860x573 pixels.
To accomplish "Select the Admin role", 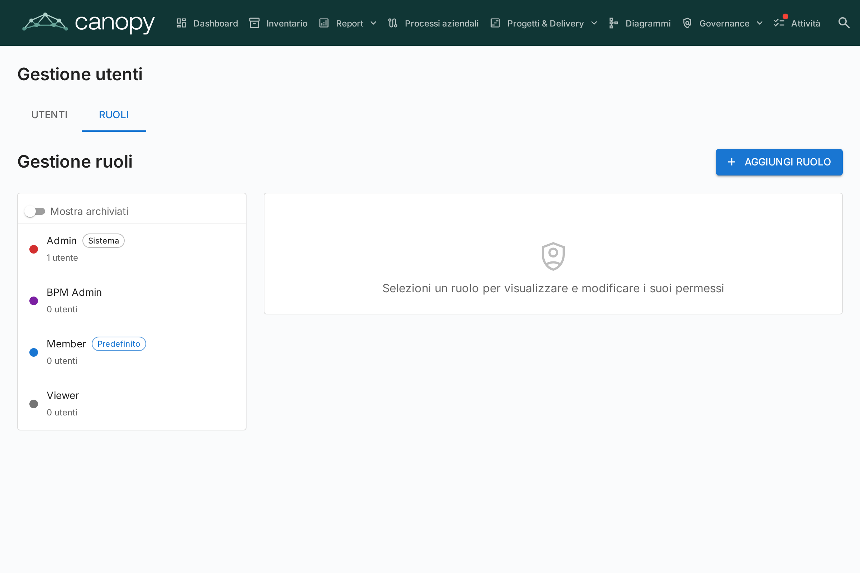I will tap(132, 249).
